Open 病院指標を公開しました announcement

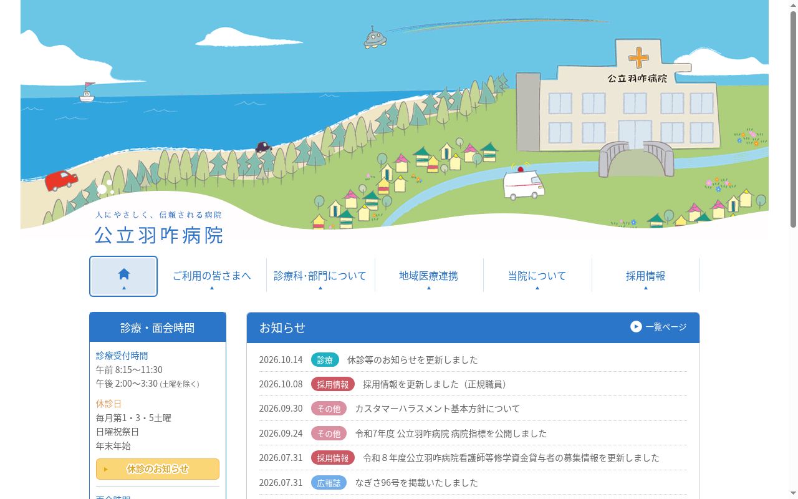[451, 434]
